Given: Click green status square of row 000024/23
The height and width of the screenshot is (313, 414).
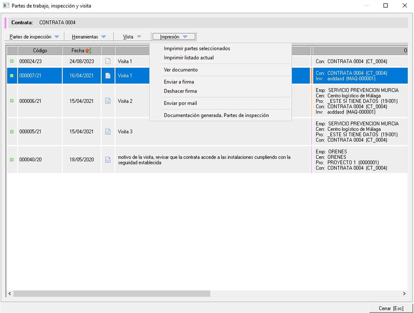Looking at the screenshot, I should 12,61.
